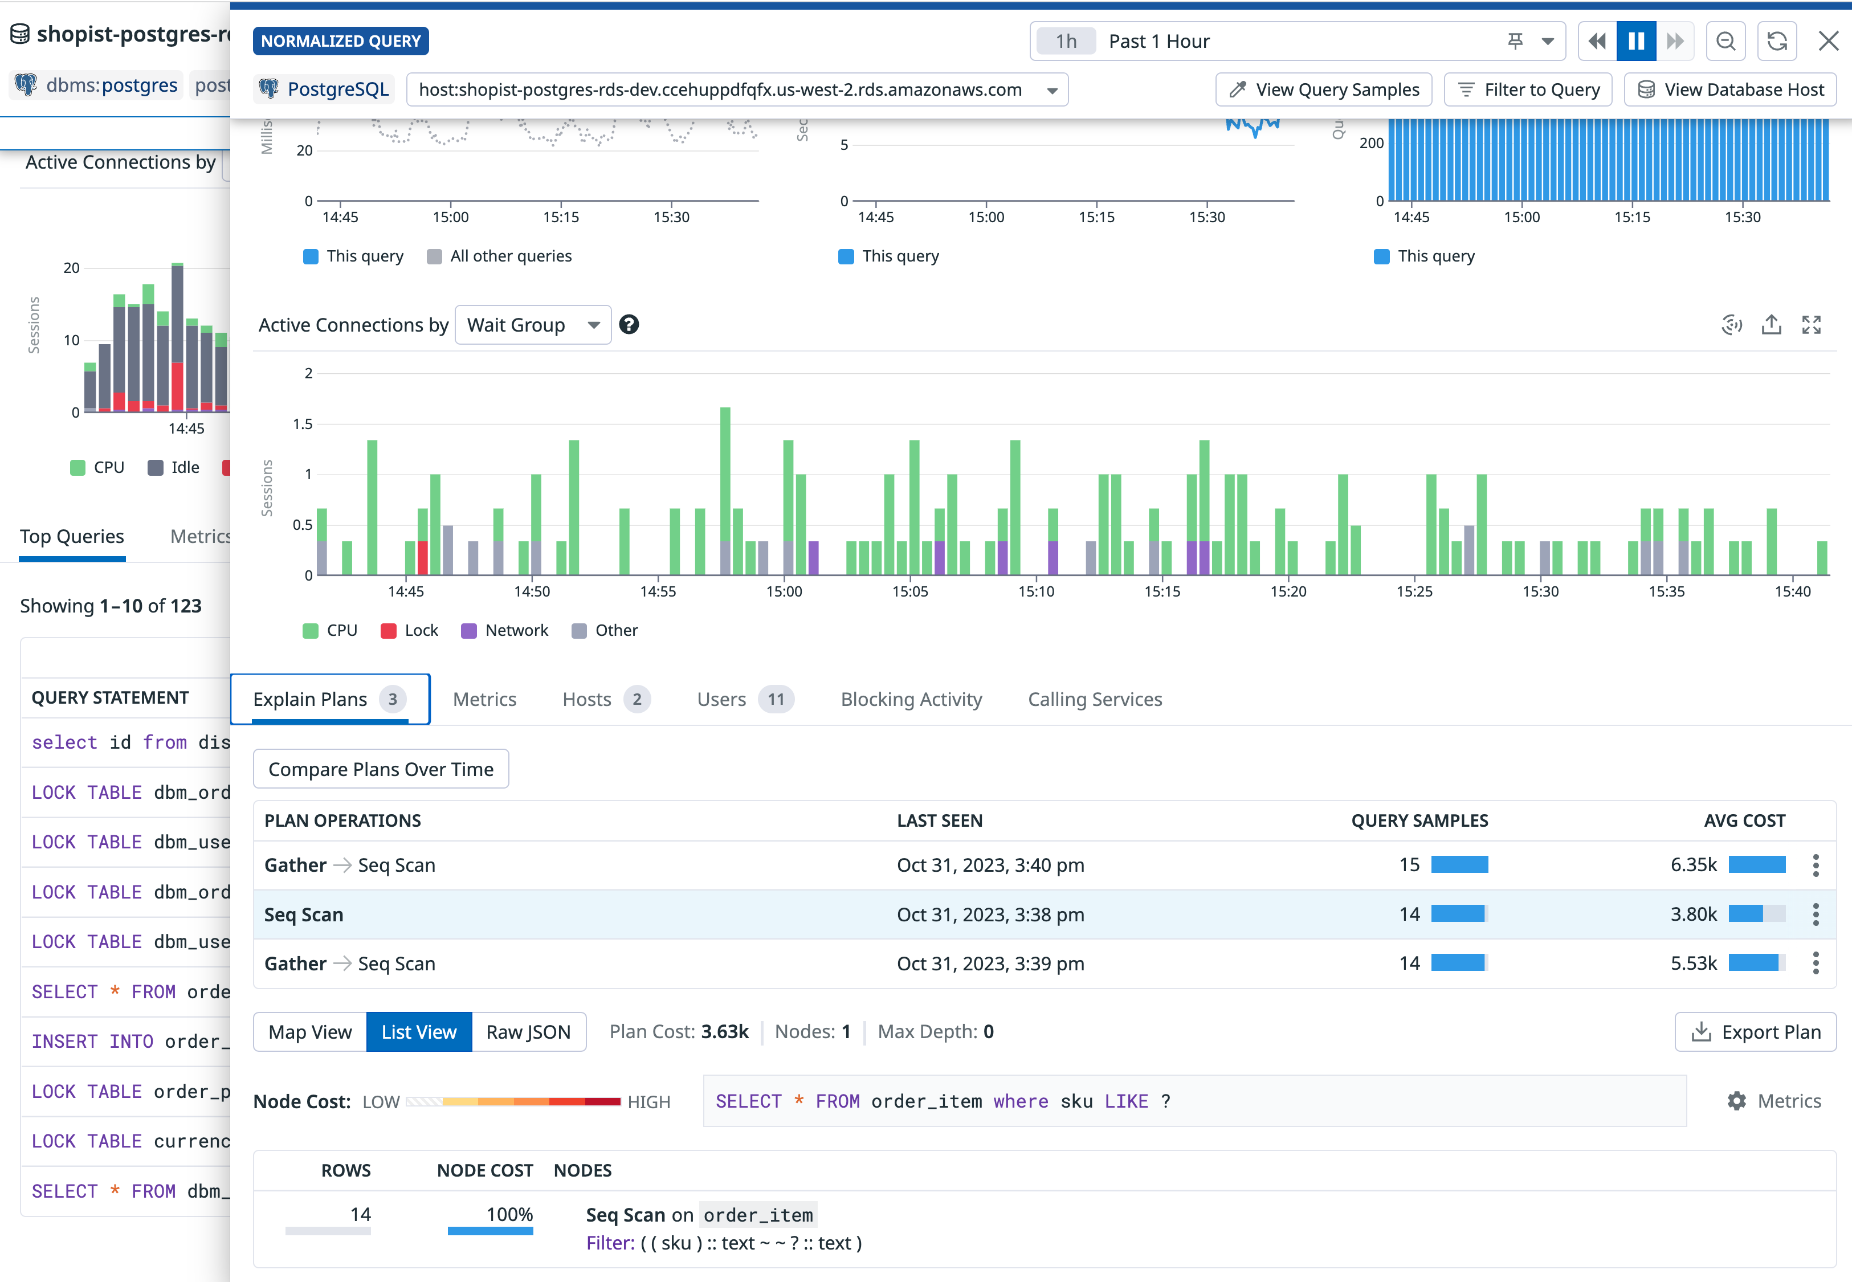Viewport: 1852px width, 1282px height.
Task: Switch plan to Raw JSON
Action: [528, 1032]
